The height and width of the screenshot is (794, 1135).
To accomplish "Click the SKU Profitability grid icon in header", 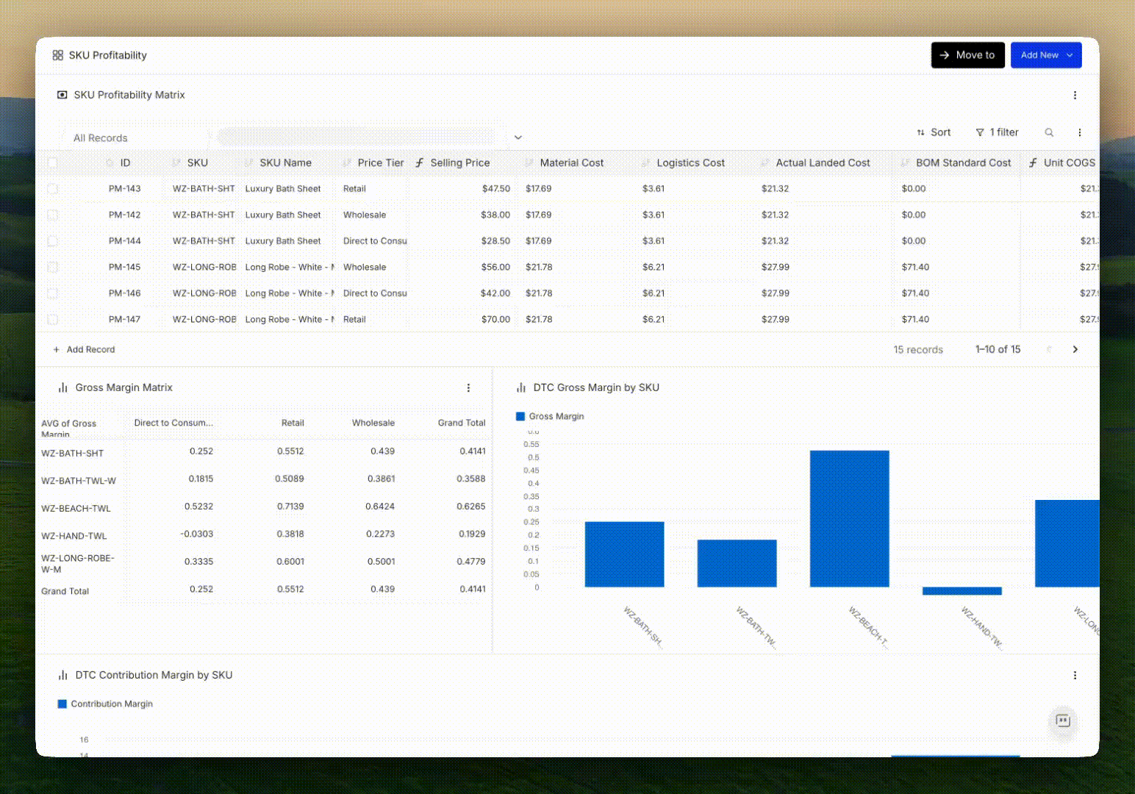I will coord(58,55).
